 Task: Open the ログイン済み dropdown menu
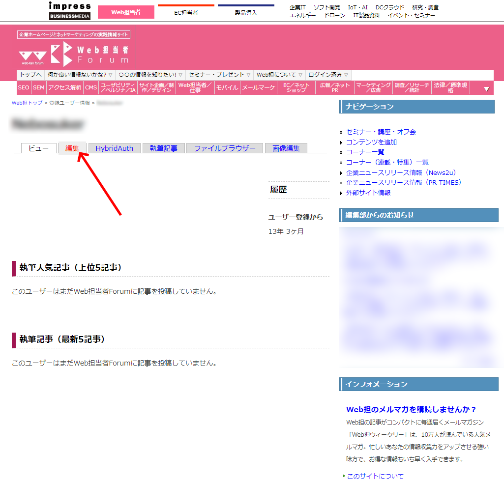tap(328, 75)
